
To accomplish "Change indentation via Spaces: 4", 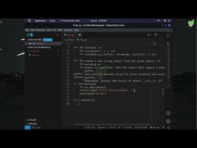I will 102,127.
